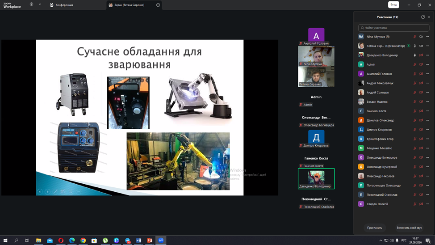This screenshot has width=435, height=245.
Task: Open Word from taskbar
Action: [139, 240]
